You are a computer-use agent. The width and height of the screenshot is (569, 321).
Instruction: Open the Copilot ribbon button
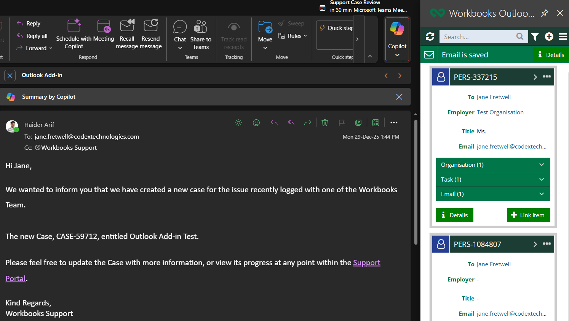(397, 39)
